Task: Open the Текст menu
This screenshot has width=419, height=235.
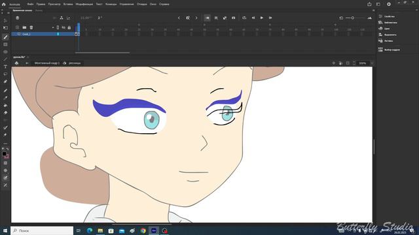Action: (99, 5)
